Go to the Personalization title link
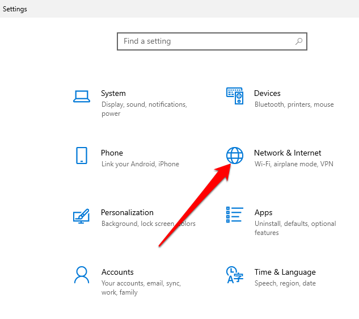The width and height of the screenshot is (359, 319). click(127, 212)
